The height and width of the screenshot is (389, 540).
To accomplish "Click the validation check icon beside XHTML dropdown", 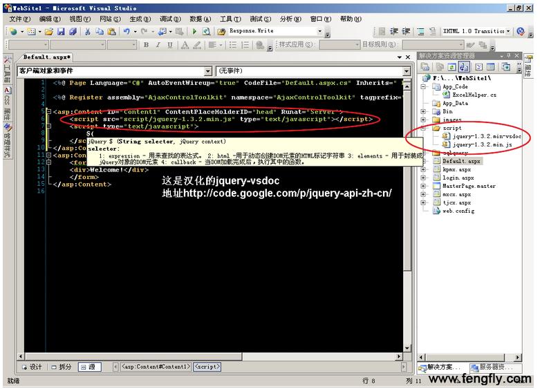I will coord(521,32).
